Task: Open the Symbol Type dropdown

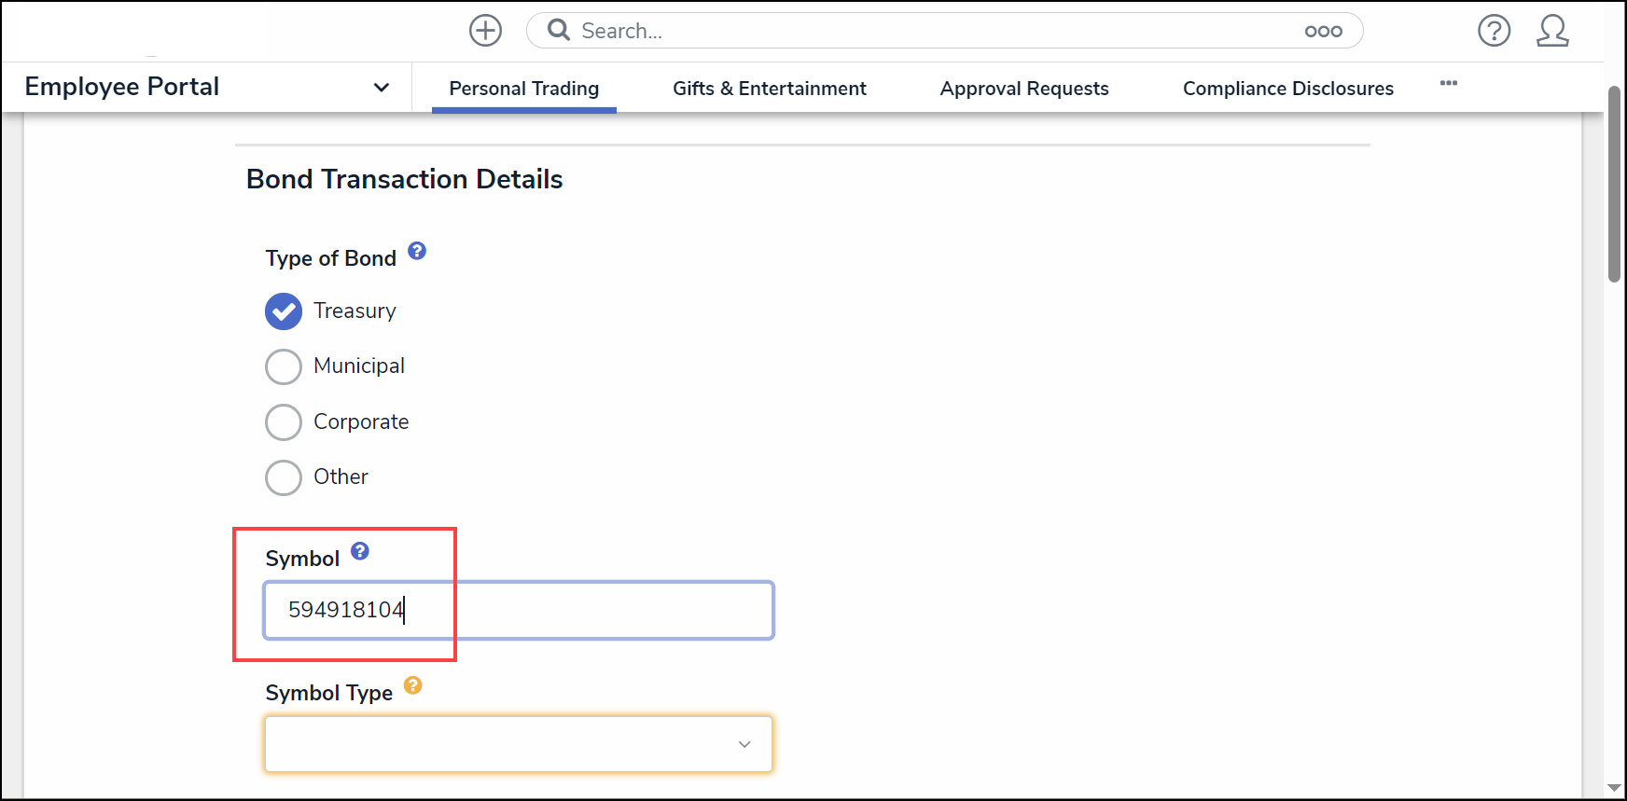Action: pyautogui.click(x=519, y=744)
